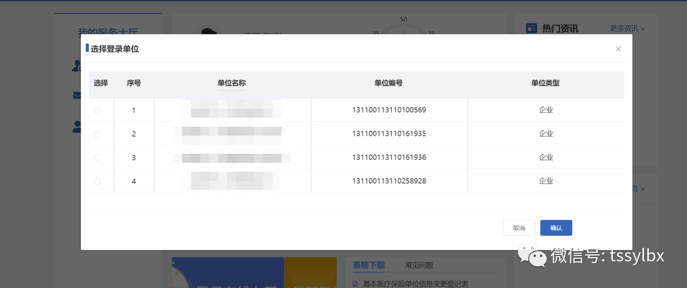
Task: Pick the radio button for row 4
Action: (x=98, y=181)
